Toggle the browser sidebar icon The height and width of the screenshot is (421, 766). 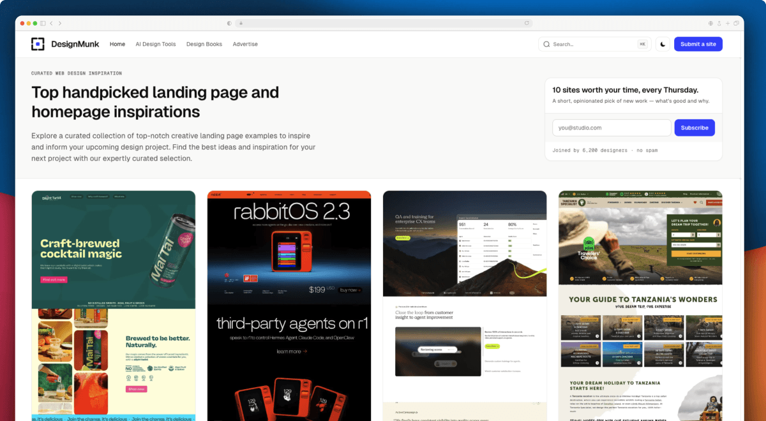(x=43, y=23)
